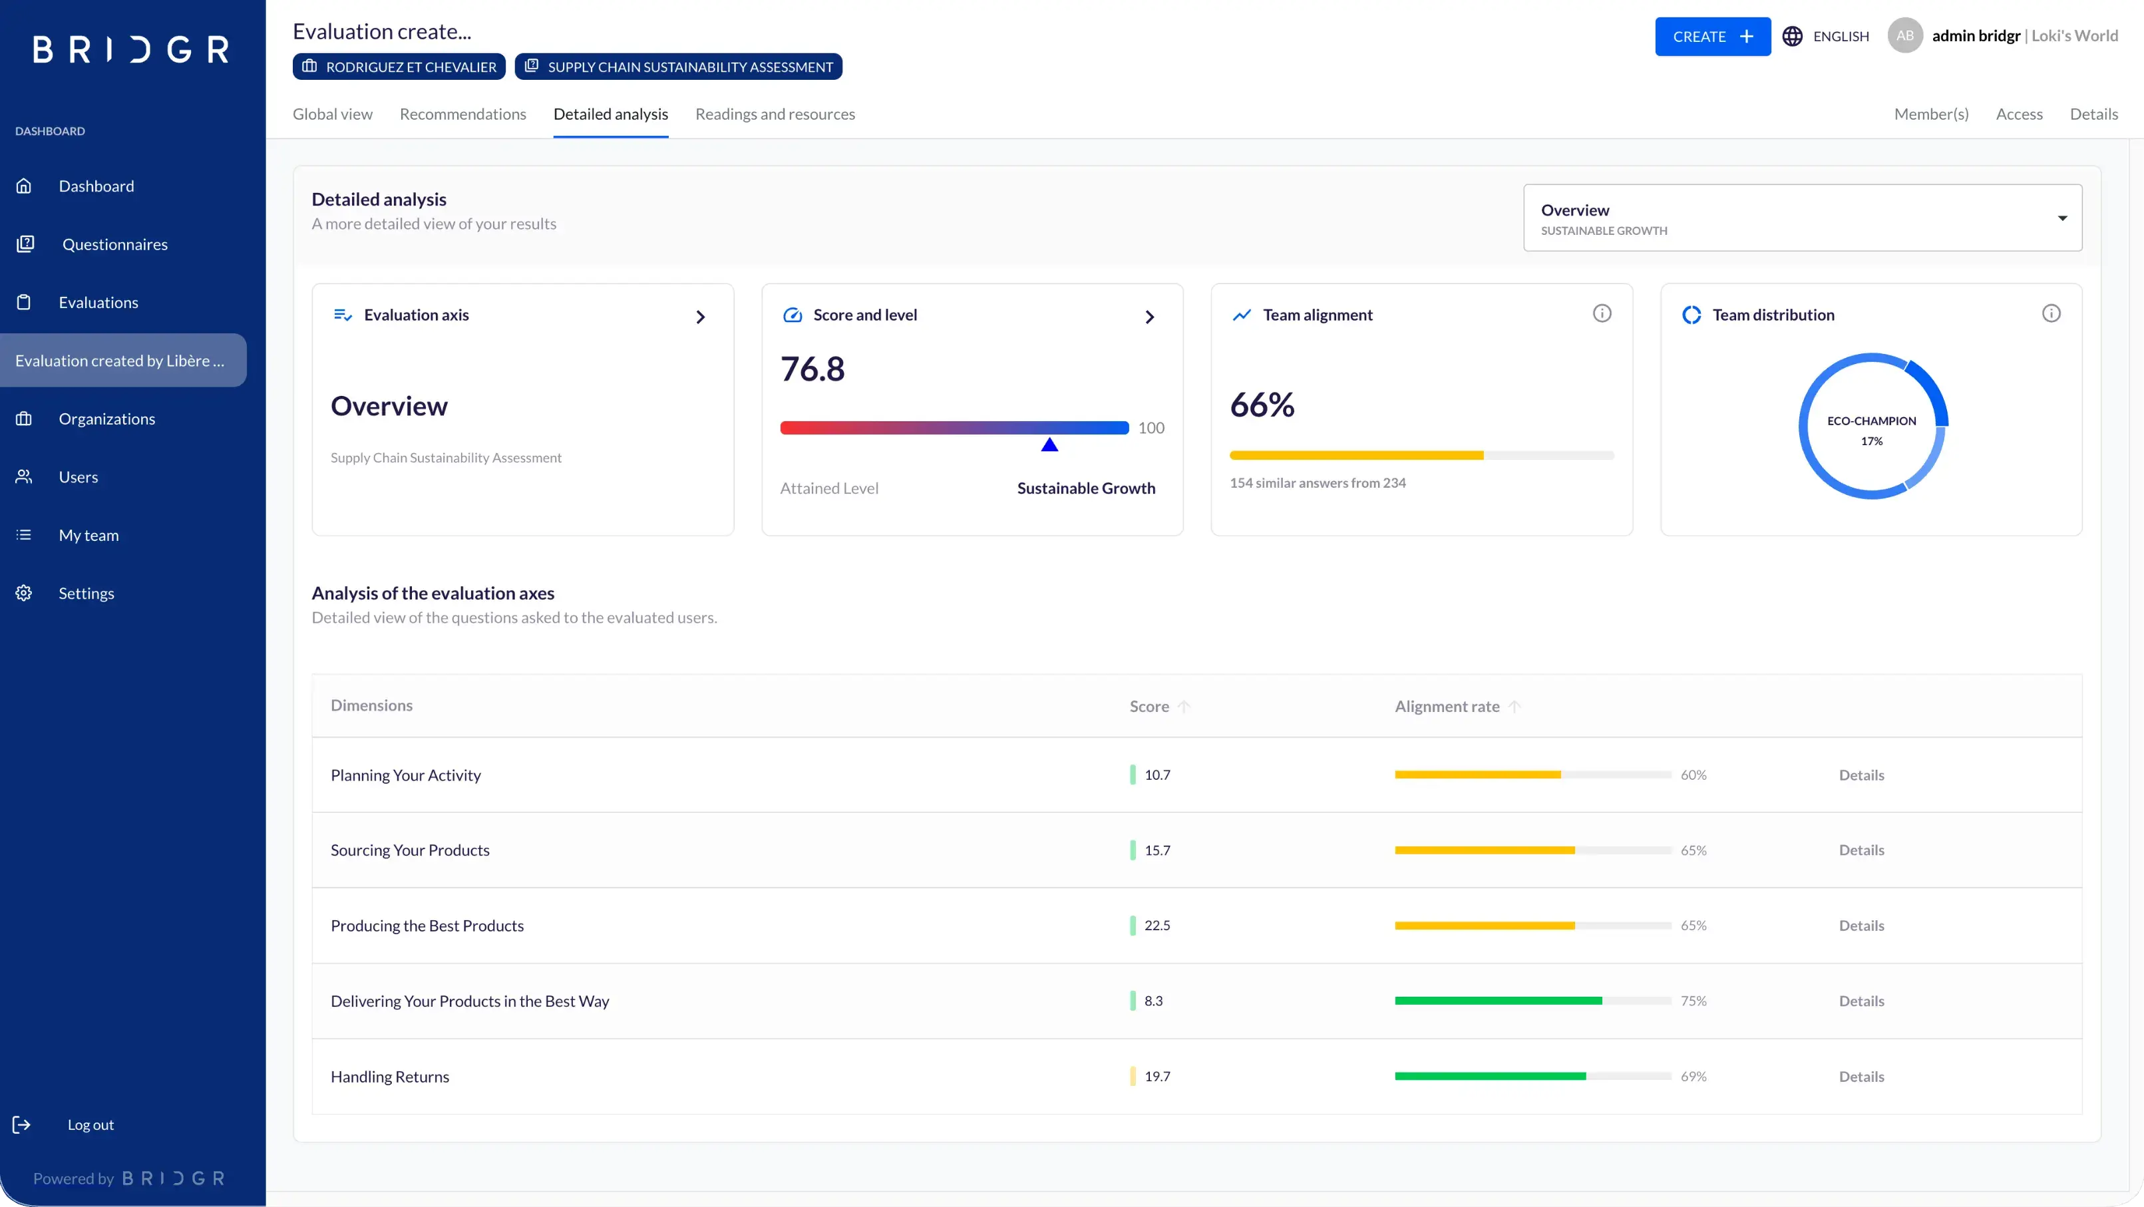This screenshot has height=1207, width=2144.
Task: Open the Readings and resources tab
Action: coord(775,114)
